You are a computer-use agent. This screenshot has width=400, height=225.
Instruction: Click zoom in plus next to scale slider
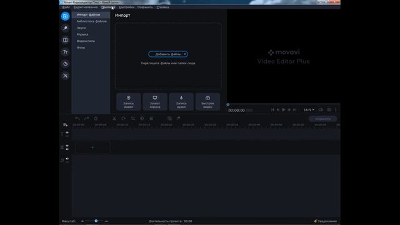[106, 221]
